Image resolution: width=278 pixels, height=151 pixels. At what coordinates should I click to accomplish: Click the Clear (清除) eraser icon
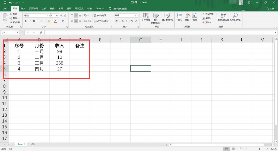point(203,22)
